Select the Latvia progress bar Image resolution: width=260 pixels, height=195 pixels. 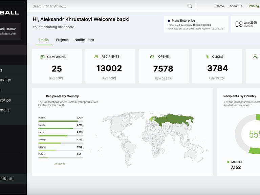(x=61, y=136)
